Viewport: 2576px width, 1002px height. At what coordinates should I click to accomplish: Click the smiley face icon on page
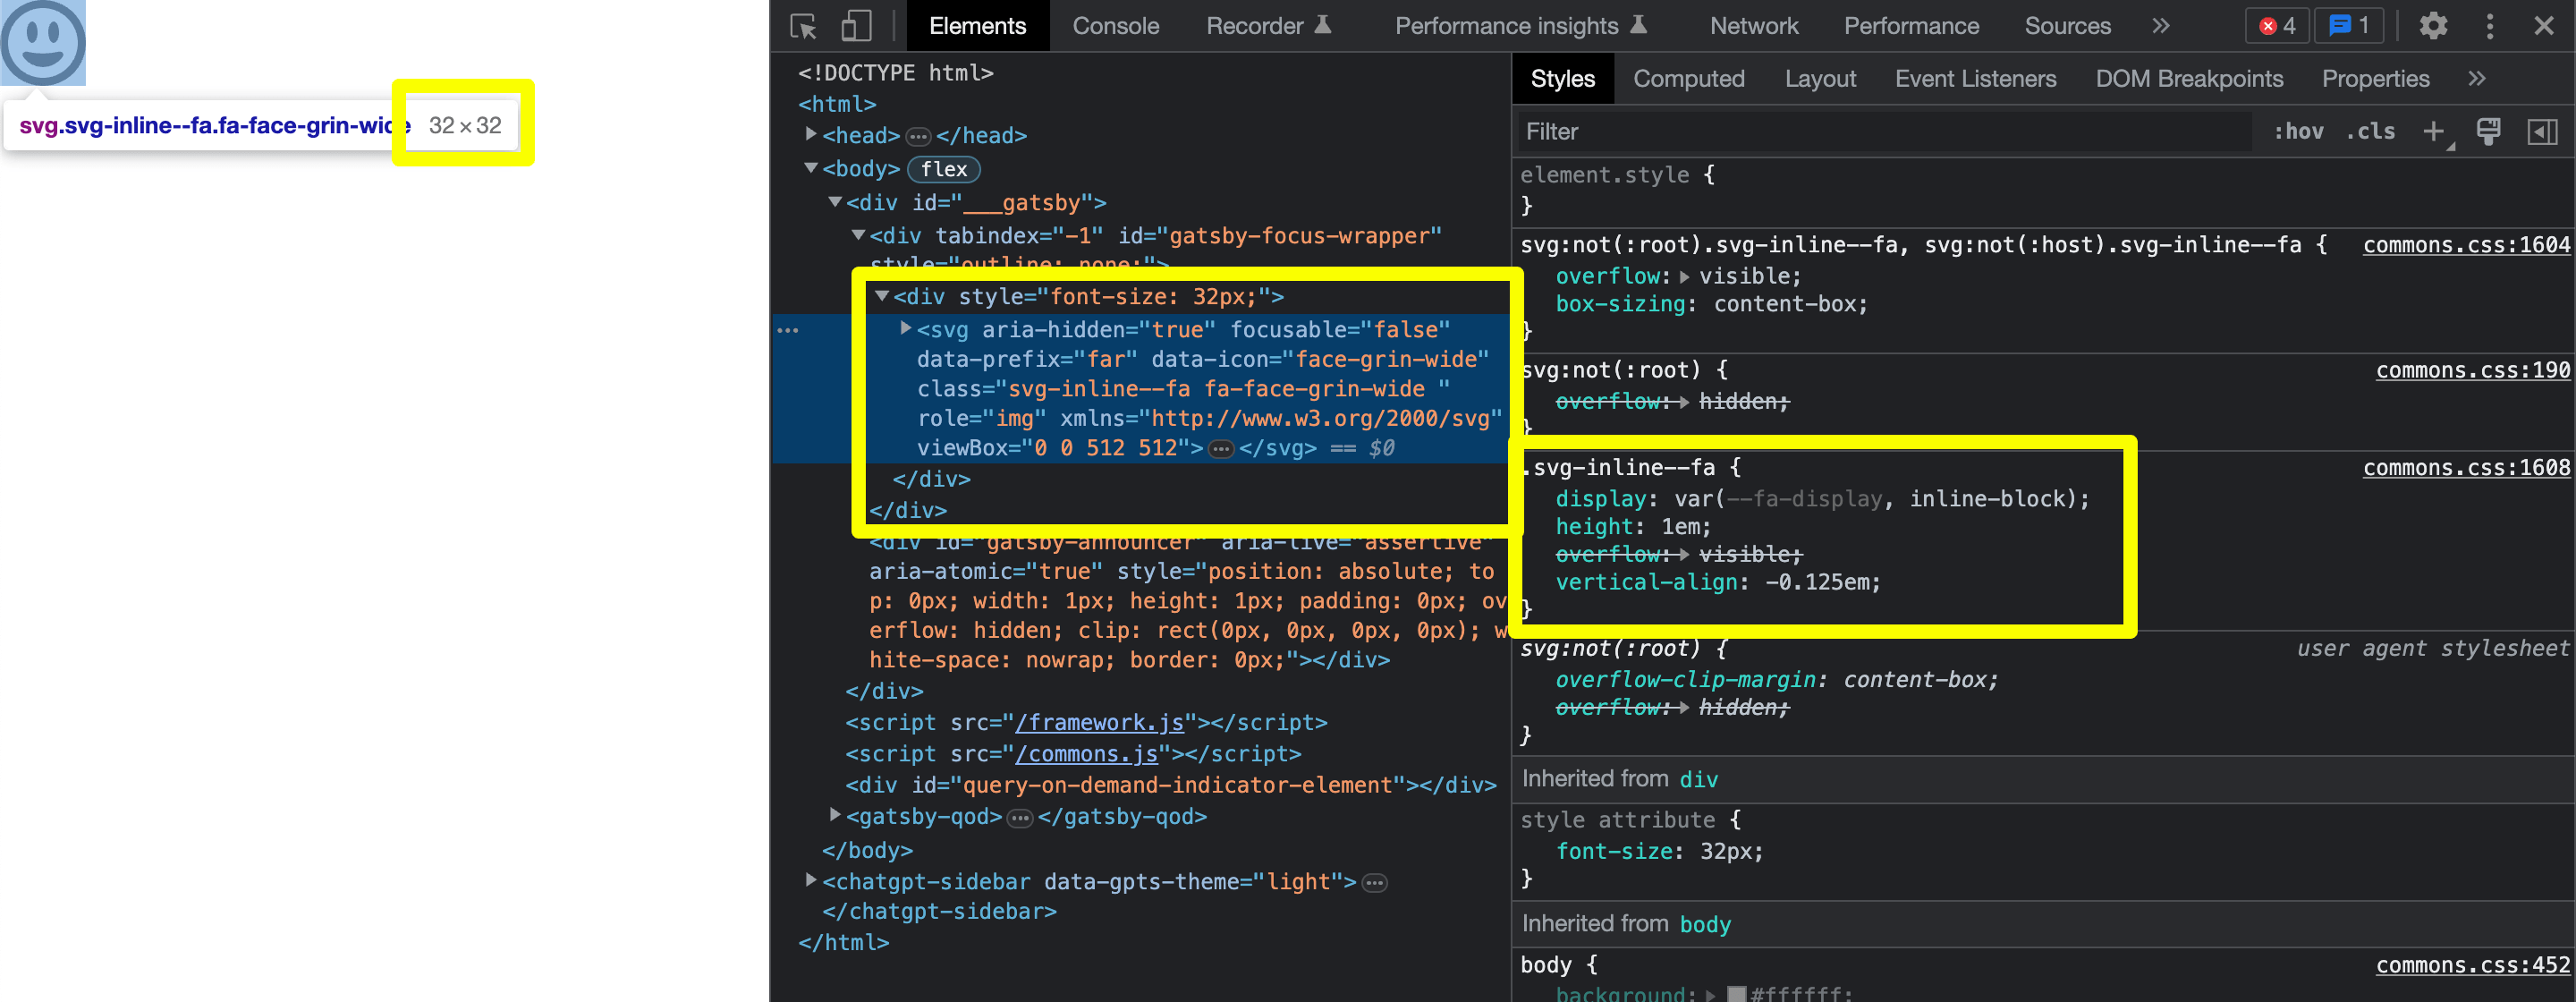pos(43,43)
